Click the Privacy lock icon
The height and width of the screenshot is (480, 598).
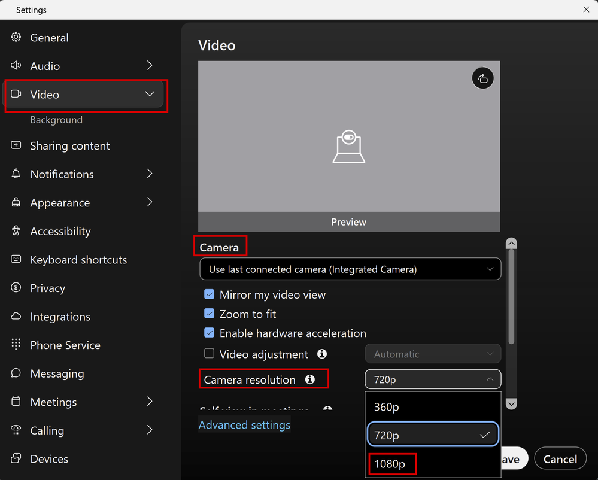(16, 287)
